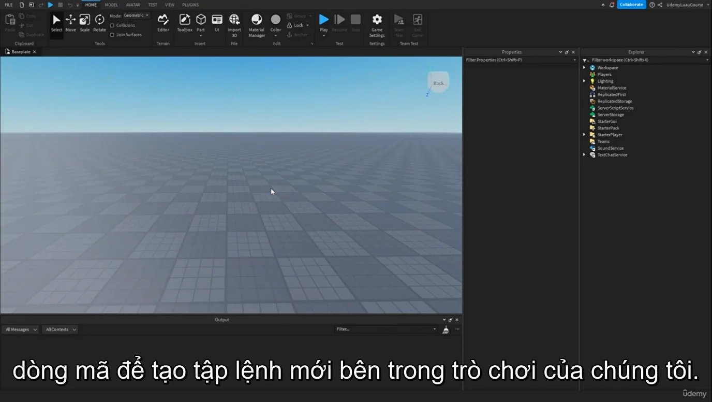Open the Output panel three-dot menu
The width and height of the screenshot is (712, 402).
point(457,329)
